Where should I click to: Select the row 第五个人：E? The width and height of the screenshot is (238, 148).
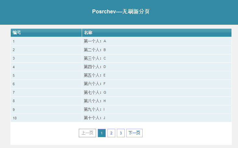[121, 75]
